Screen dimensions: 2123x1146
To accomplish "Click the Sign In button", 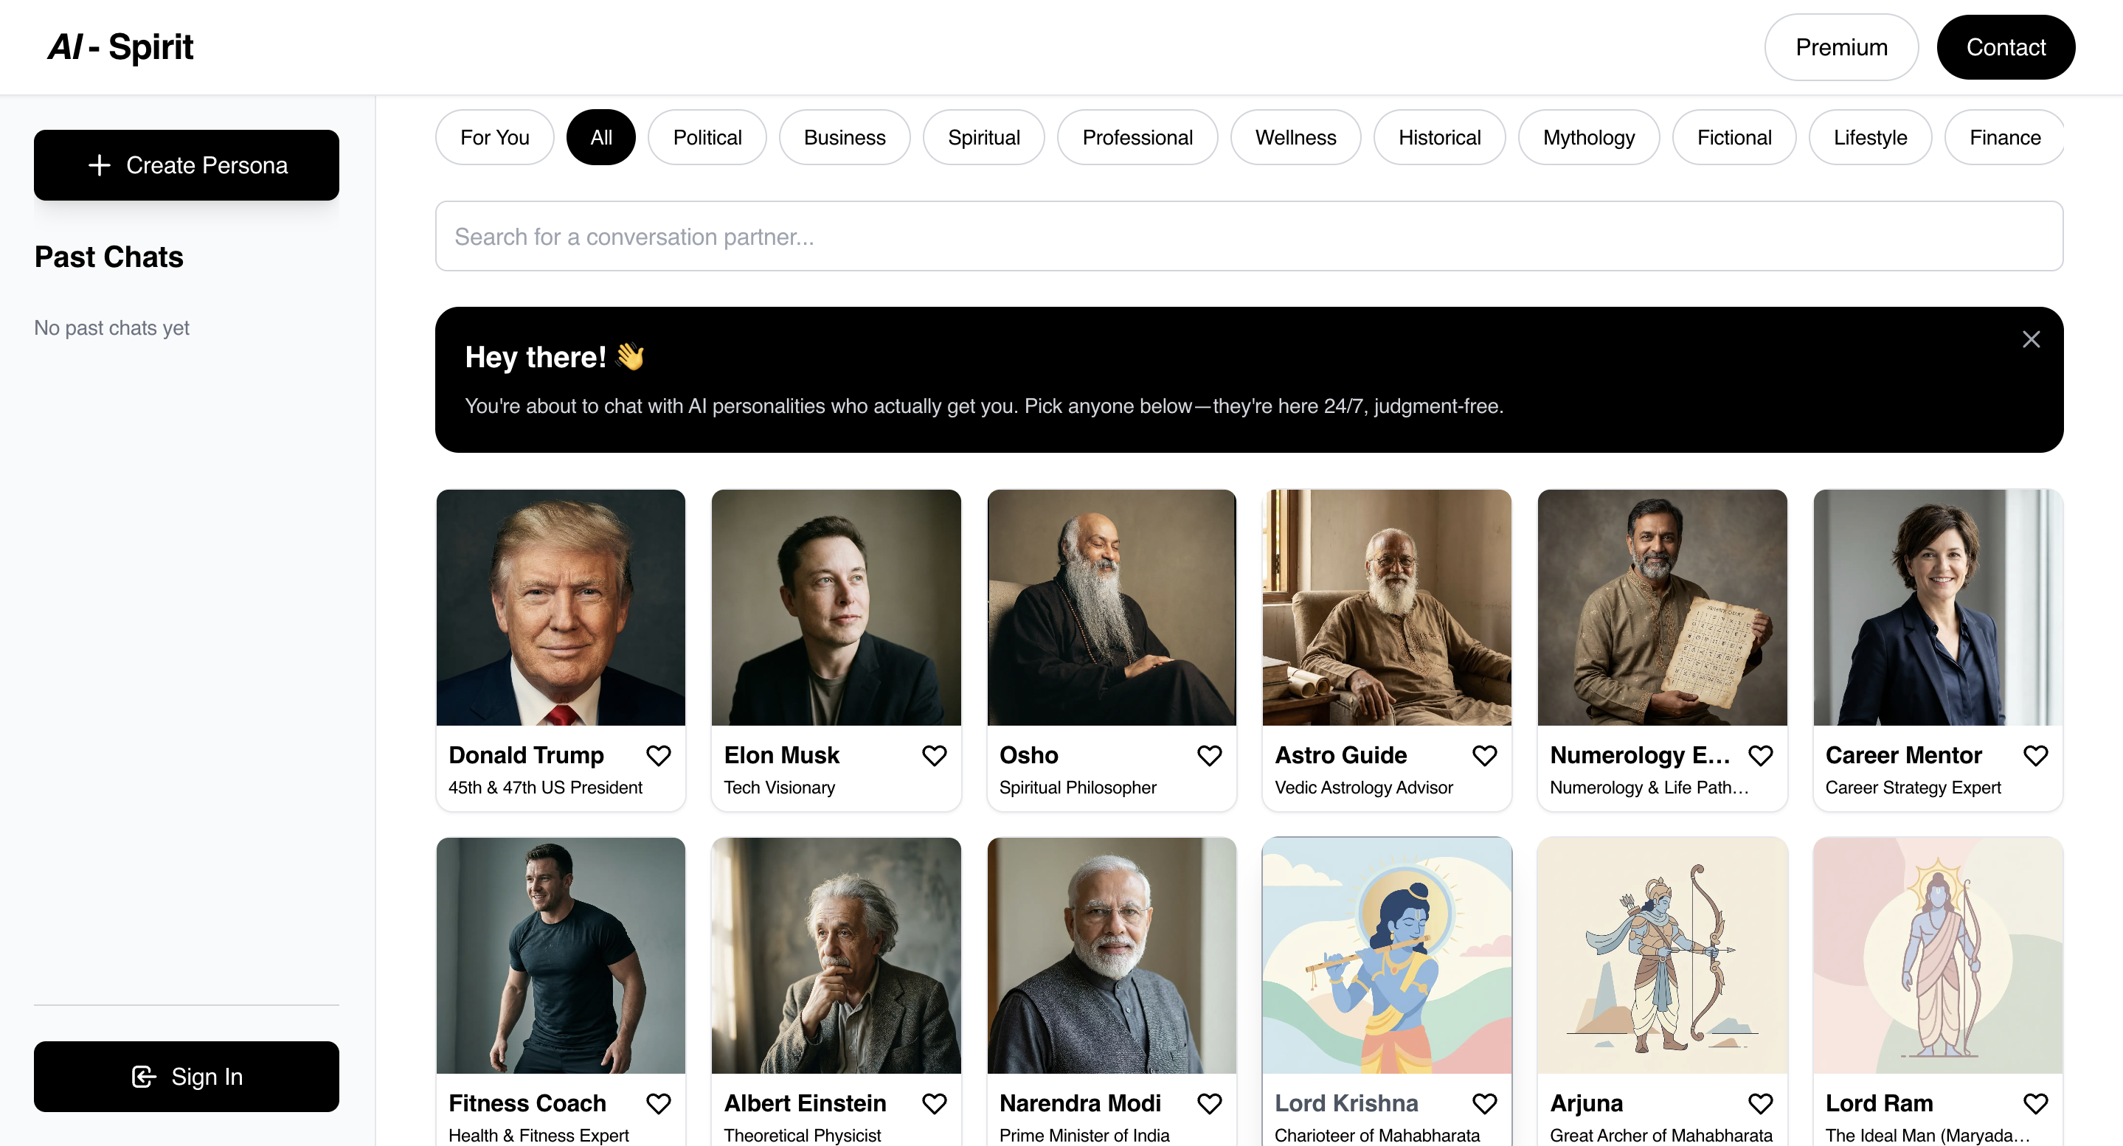I will coord(186,1076).
